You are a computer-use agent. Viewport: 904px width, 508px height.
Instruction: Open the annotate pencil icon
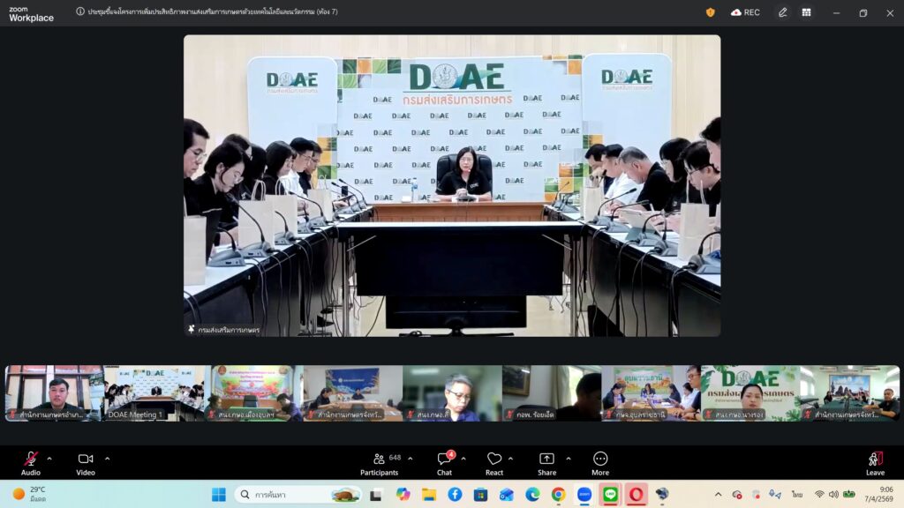pos(782,12)
